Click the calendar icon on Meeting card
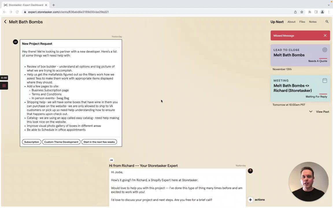The image size is (333, 208). 325,80
